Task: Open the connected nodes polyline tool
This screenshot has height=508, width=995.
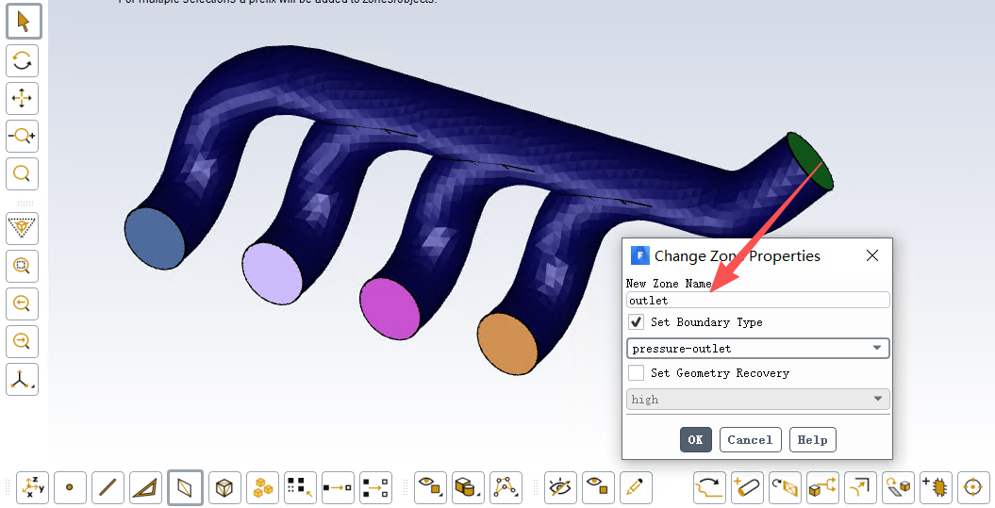Action: tap(506, 487)
